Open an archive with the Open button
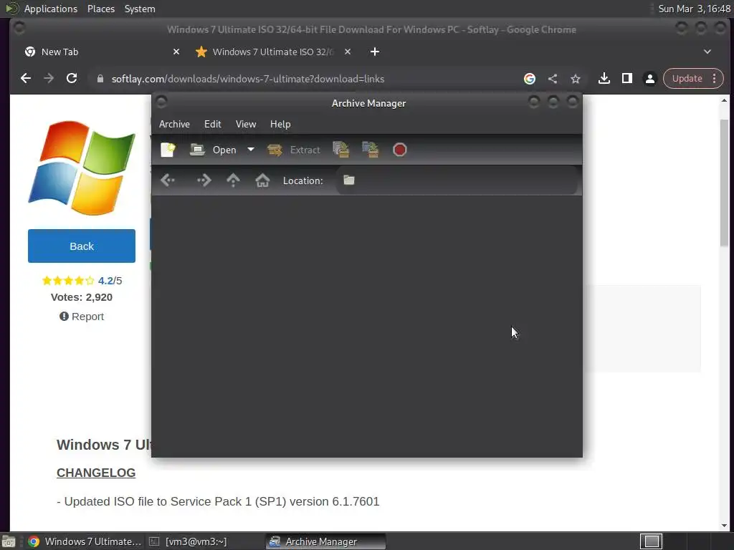 pos(214,150)
